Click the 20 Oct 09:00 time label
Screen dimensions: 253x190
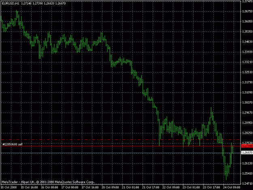click(110, 188)
